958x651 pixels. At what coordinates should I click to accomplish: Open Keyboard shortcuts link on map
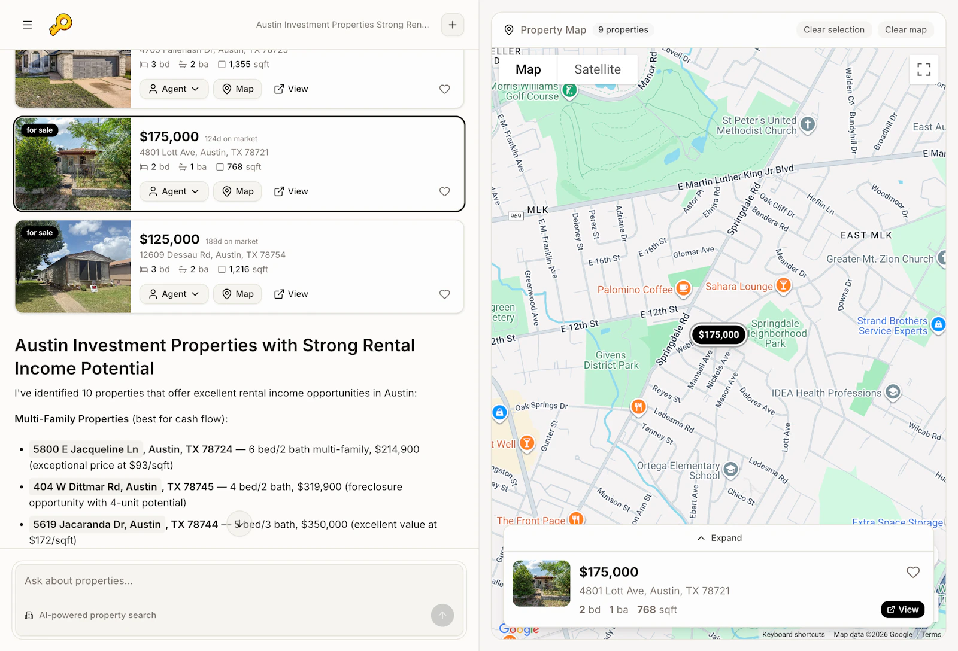tap(793, 634)
